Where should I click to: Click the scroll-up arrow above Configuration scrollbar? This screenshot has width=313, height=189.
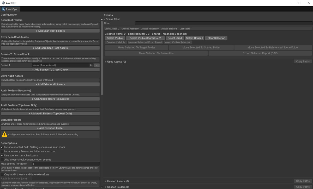[x=102, y=20]
